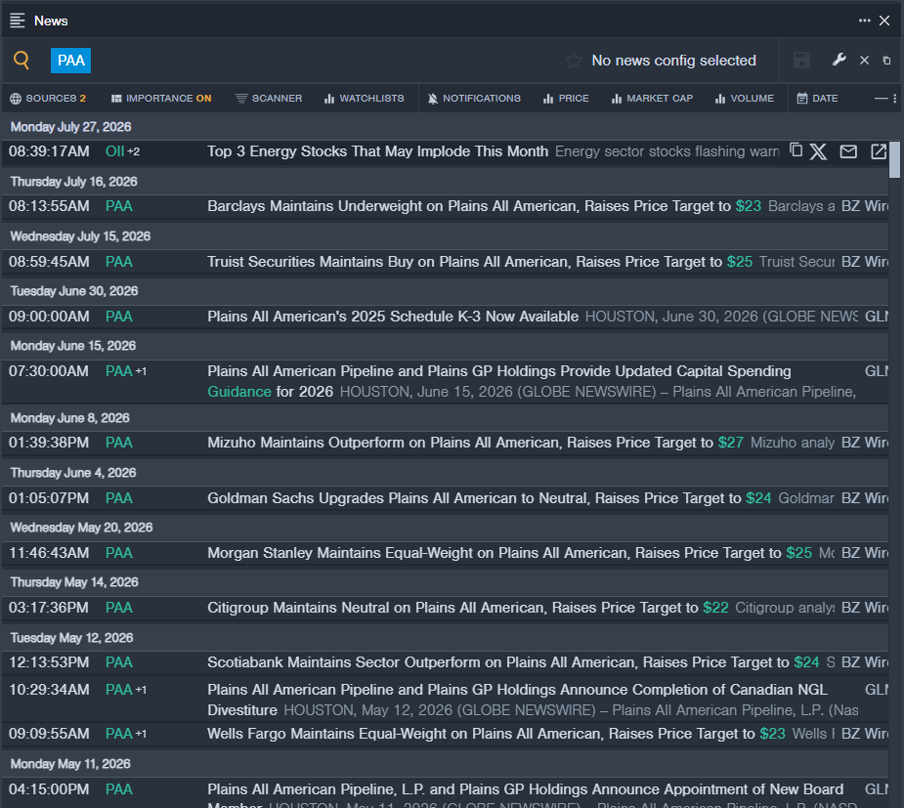Image resolution: width=904 pixels, height=808 pixels.
Task: Close the News panel
Action: (884, 21)
